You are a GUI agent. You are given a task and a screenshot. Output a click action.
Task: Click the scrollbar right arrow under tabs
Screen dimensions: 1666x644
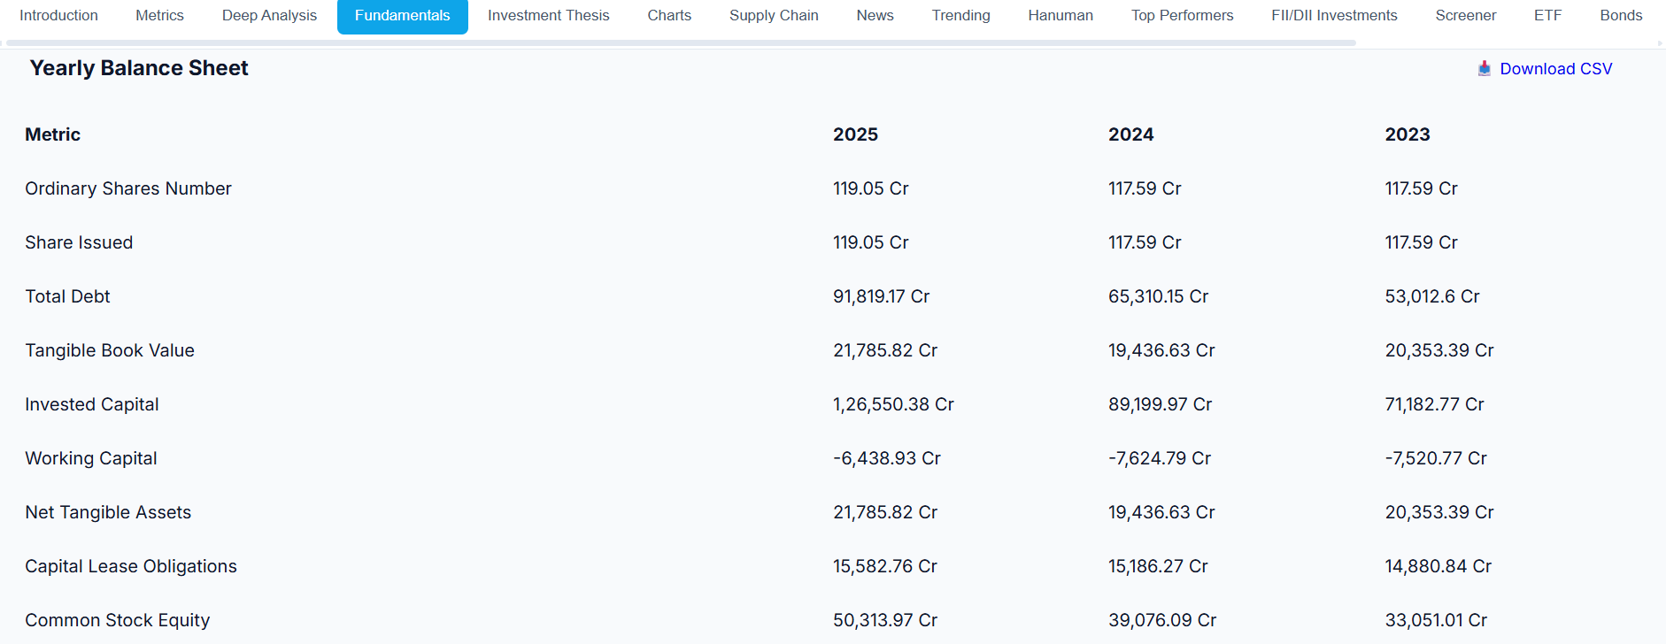coord(1661,42)
